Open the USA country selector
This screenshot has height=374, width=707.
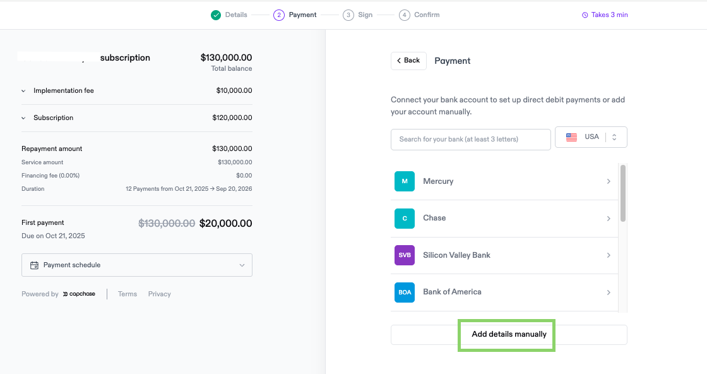click(591, 137)
